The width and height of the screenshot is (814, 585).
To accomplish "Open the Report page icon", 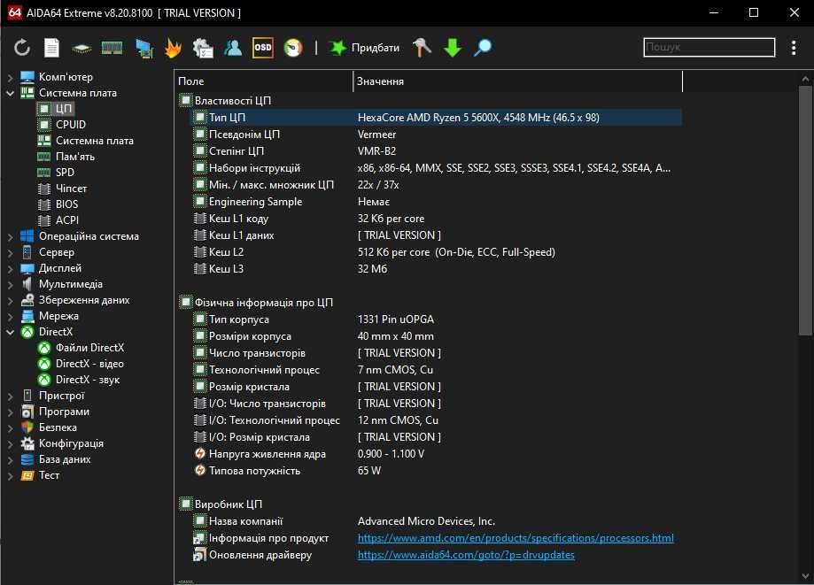I will tap(51, 48).
